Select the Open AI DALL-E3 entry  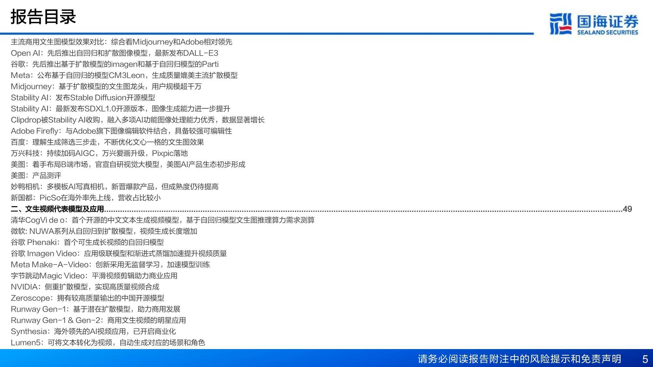[114, 53]
